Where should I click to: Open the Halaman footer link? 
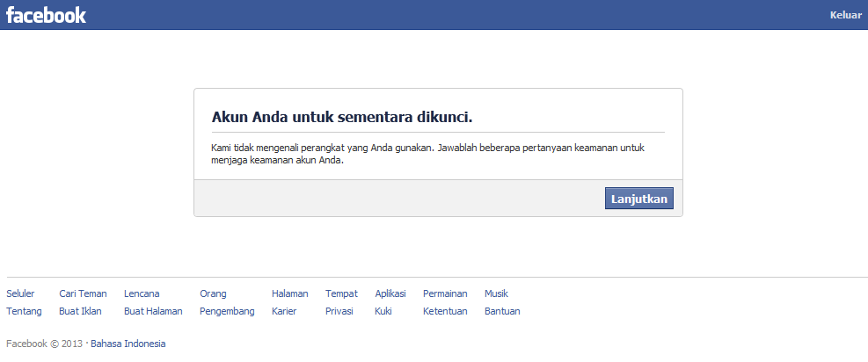tap(290, 293)
